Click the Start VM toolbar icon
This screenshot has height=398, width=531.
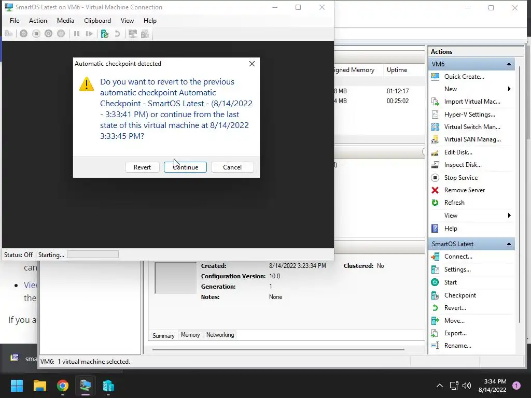click(x=23, y=34)
